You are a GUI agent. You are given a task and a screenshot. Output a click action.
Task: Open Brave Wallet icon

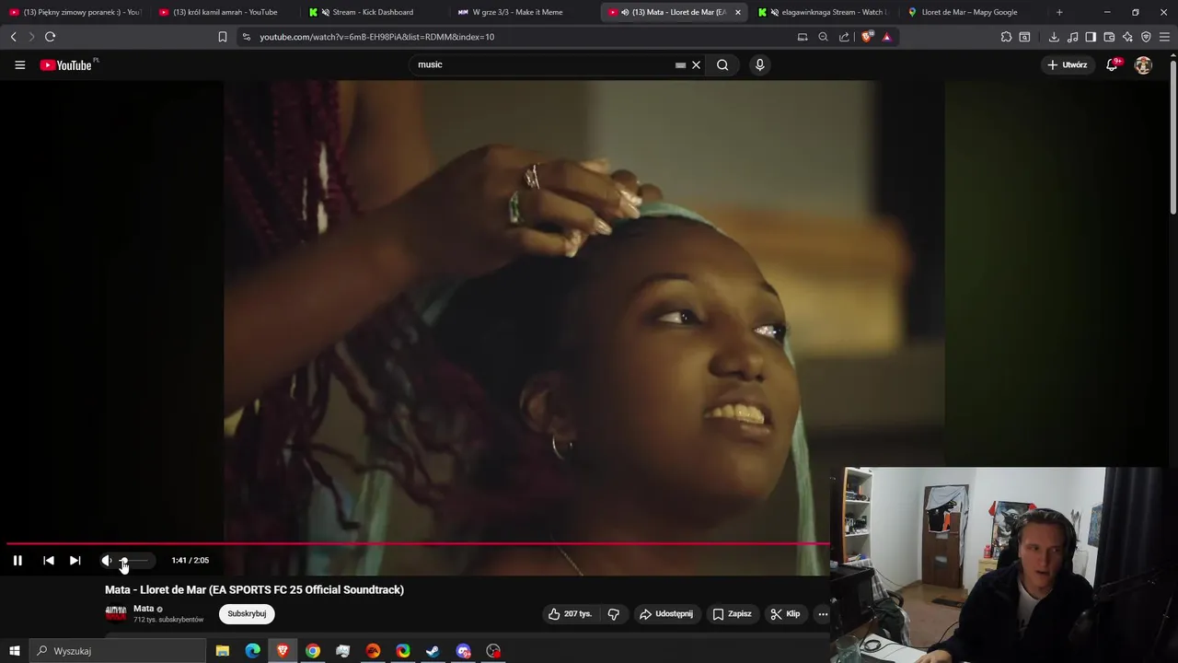(1109, 37)
